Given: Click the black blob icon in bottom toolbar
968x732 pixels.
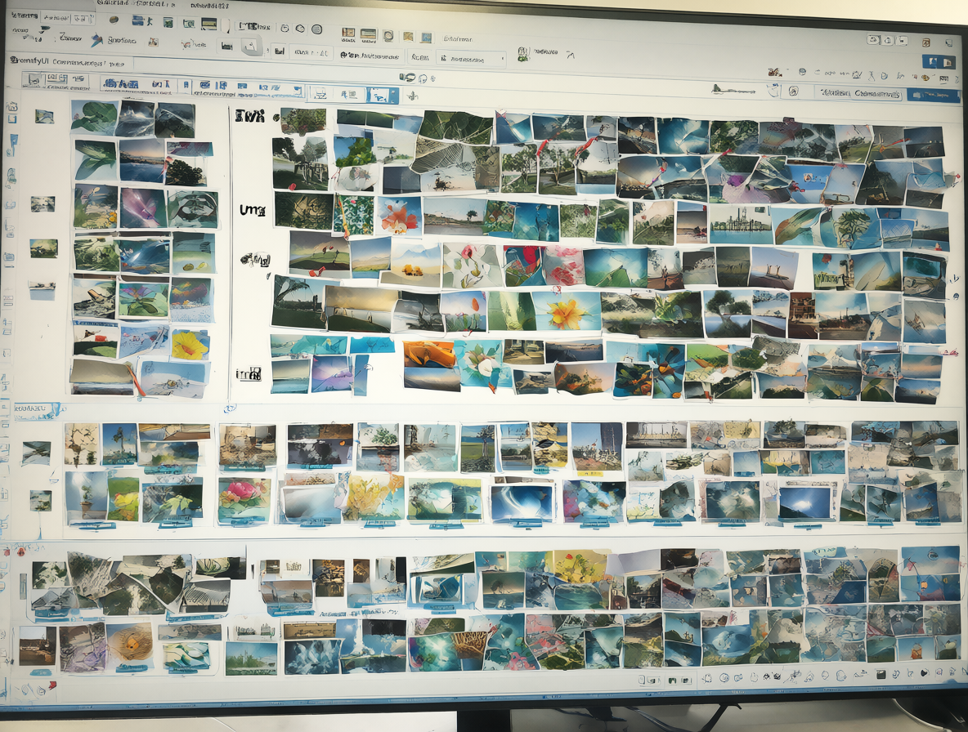Looking at the screenshot, I should (924, 673).
